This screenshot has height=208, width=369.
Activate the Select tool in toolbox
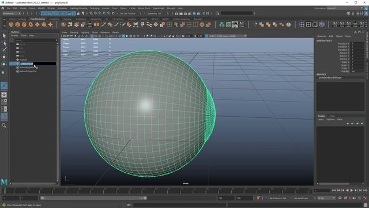(4, 36)
